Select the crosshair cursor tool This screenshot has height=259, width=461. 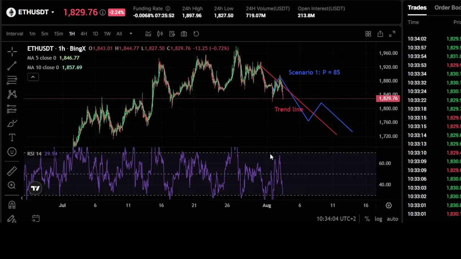[x=12, y=52]
